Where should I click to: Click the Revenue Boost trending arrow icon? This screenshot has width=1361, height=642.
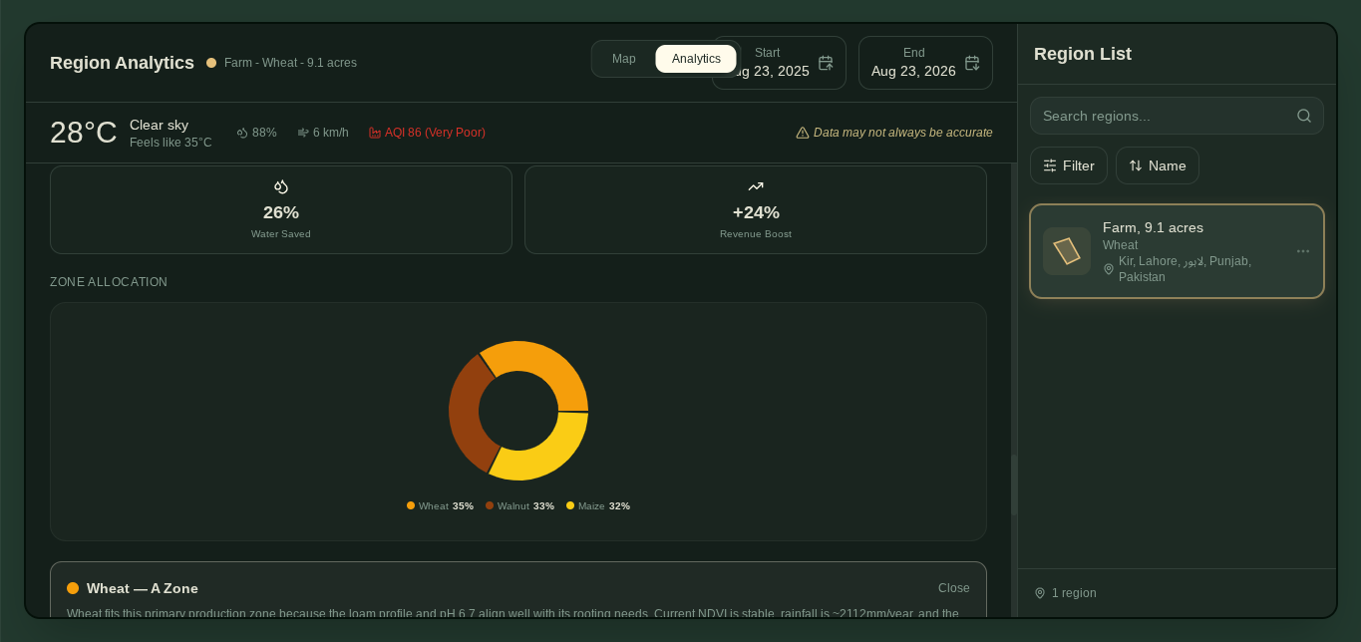[756, 186]
